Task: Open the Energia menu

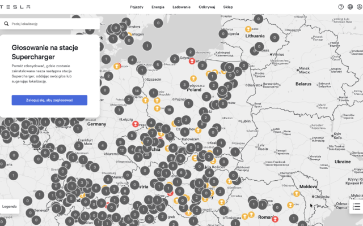Action: coord(158,7)
